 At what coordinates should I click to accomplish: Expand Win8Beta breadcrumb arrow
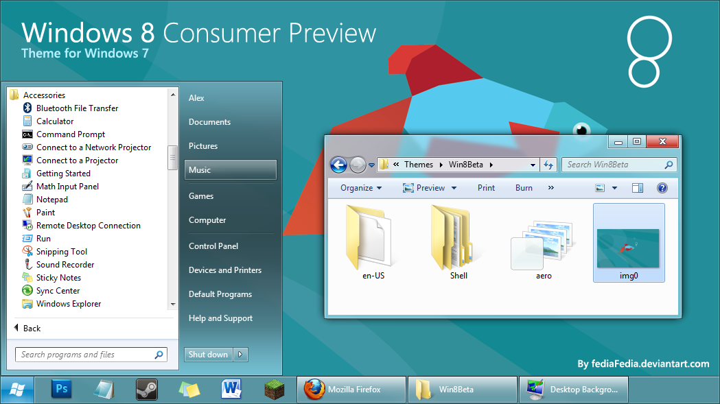491,165
